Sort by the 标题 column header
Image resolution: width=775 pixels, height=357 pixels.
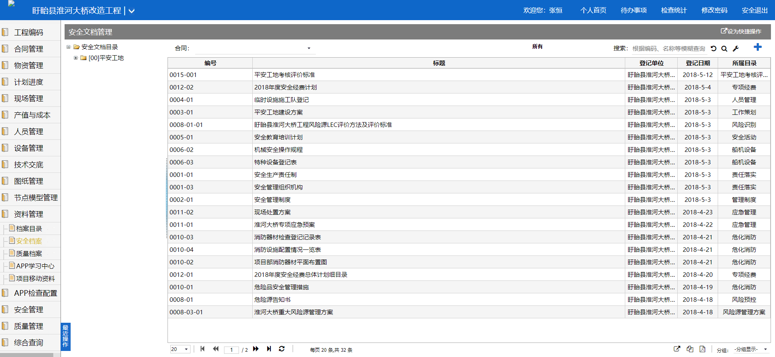pos(439,63)
